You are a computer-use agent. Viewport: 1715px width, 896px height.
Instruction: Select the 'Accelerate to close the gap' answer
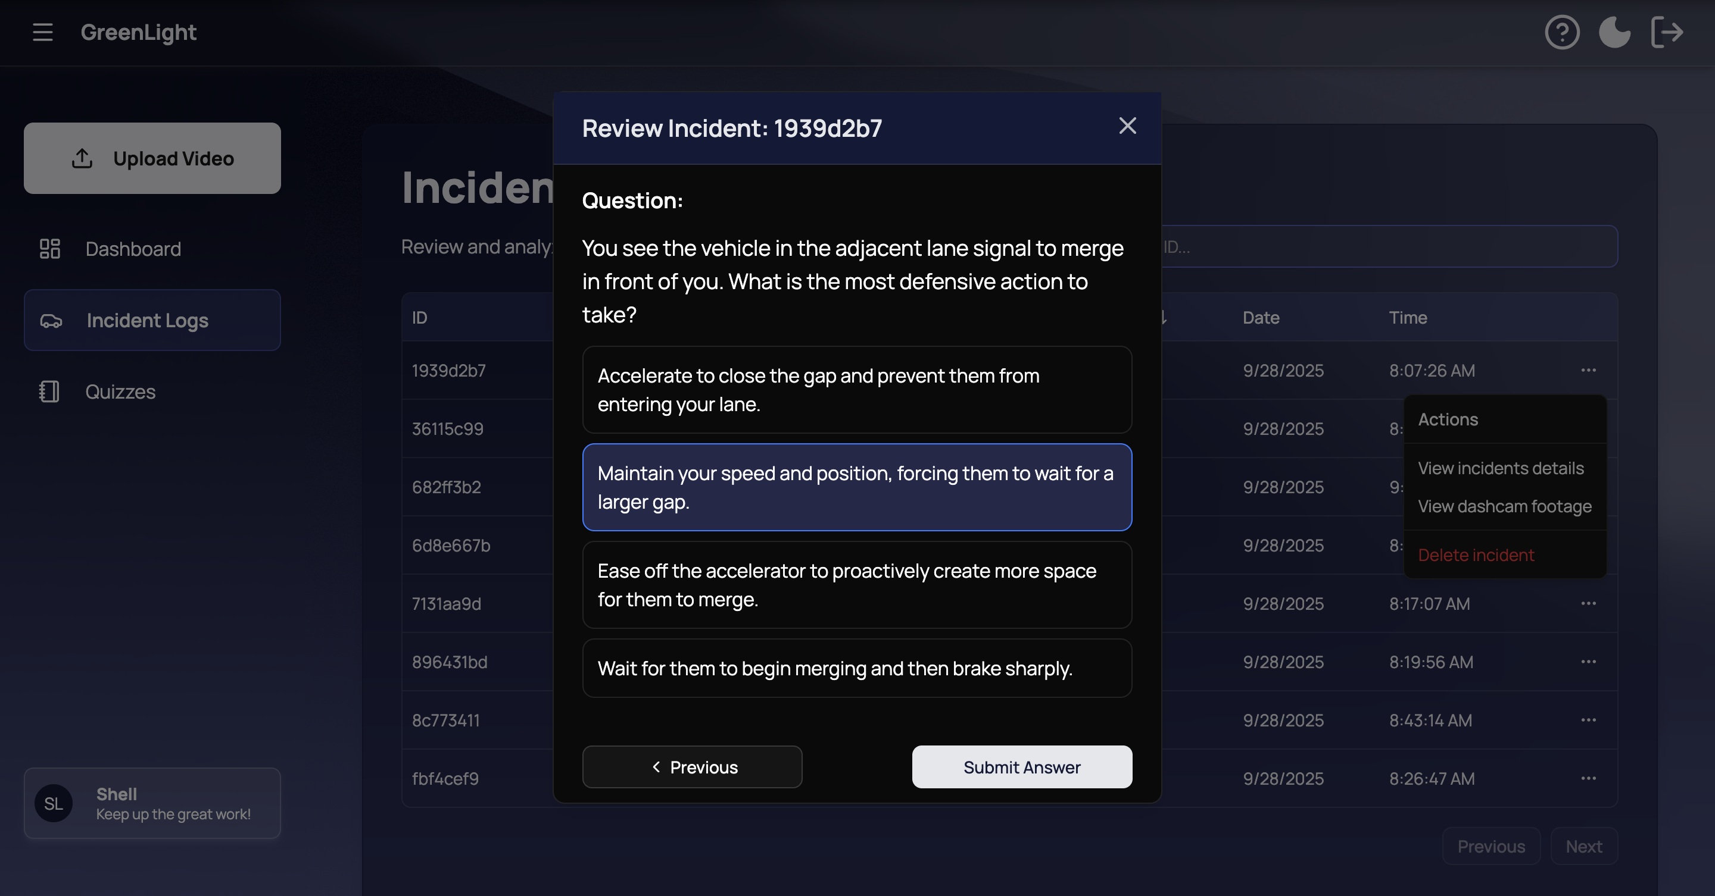click(857, 390)
